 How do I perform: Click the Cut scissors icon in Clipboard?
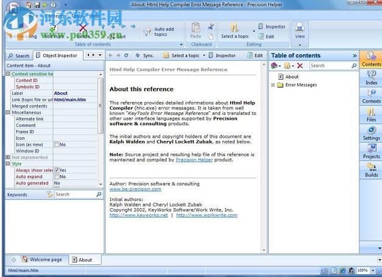tap(211, 27)
